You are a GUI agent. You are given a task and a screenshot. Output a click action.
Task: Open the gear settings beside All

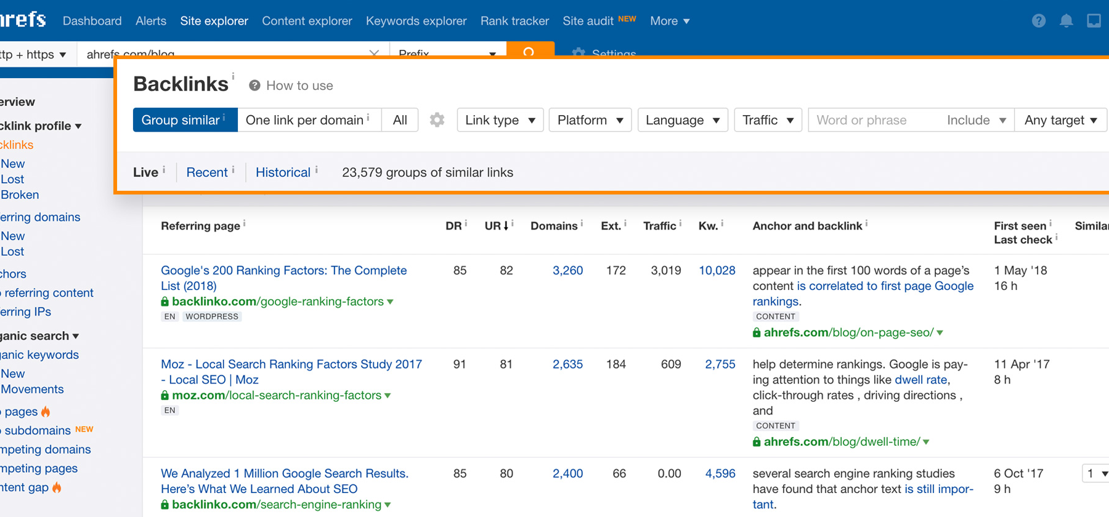437,120
